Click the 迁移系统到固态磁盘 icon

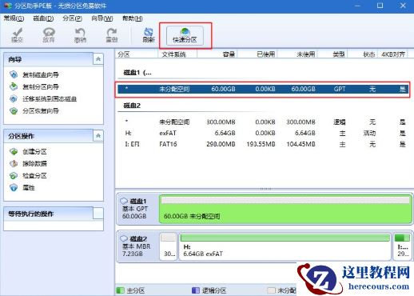pos(14,98)
